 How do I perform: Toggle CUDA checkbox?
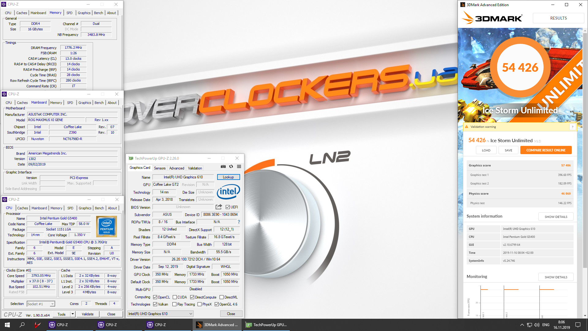point(175,297)
